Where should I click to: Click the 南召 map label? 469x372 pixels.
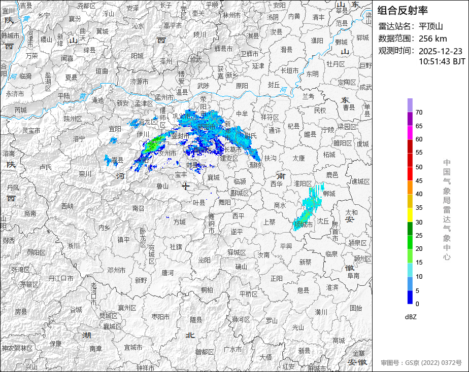[x=138, y=208]
